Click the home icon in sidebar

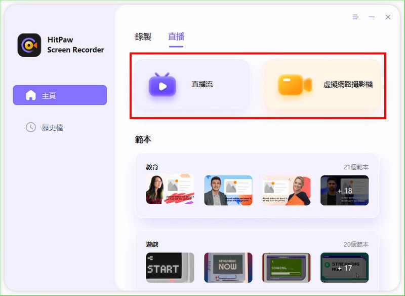[x=31, y=95]
